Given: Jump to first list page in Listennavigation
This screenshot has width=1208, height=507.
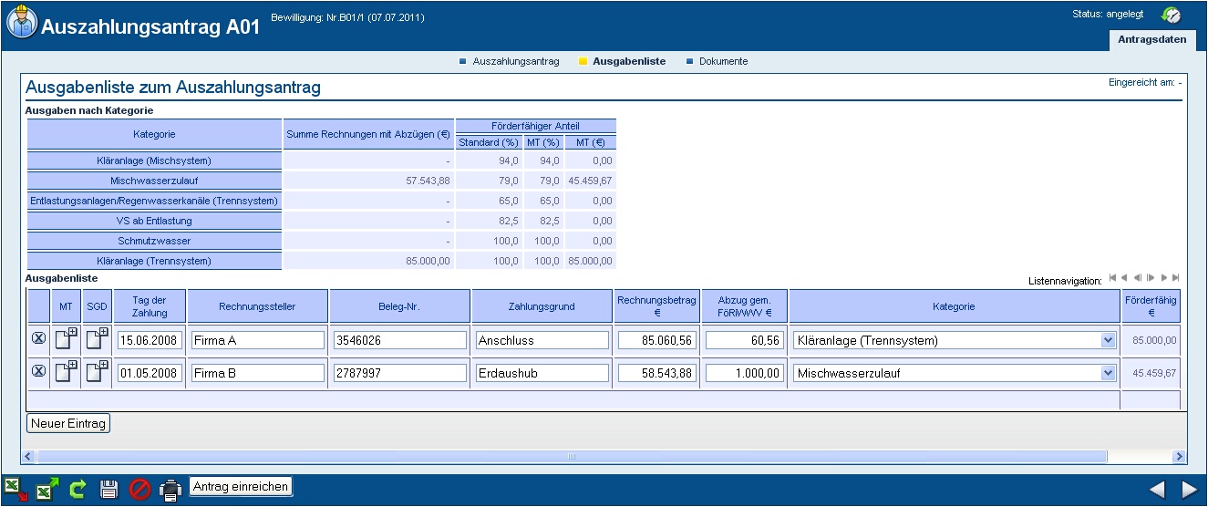Looking at the screenshot, I should pos(1113,278).
